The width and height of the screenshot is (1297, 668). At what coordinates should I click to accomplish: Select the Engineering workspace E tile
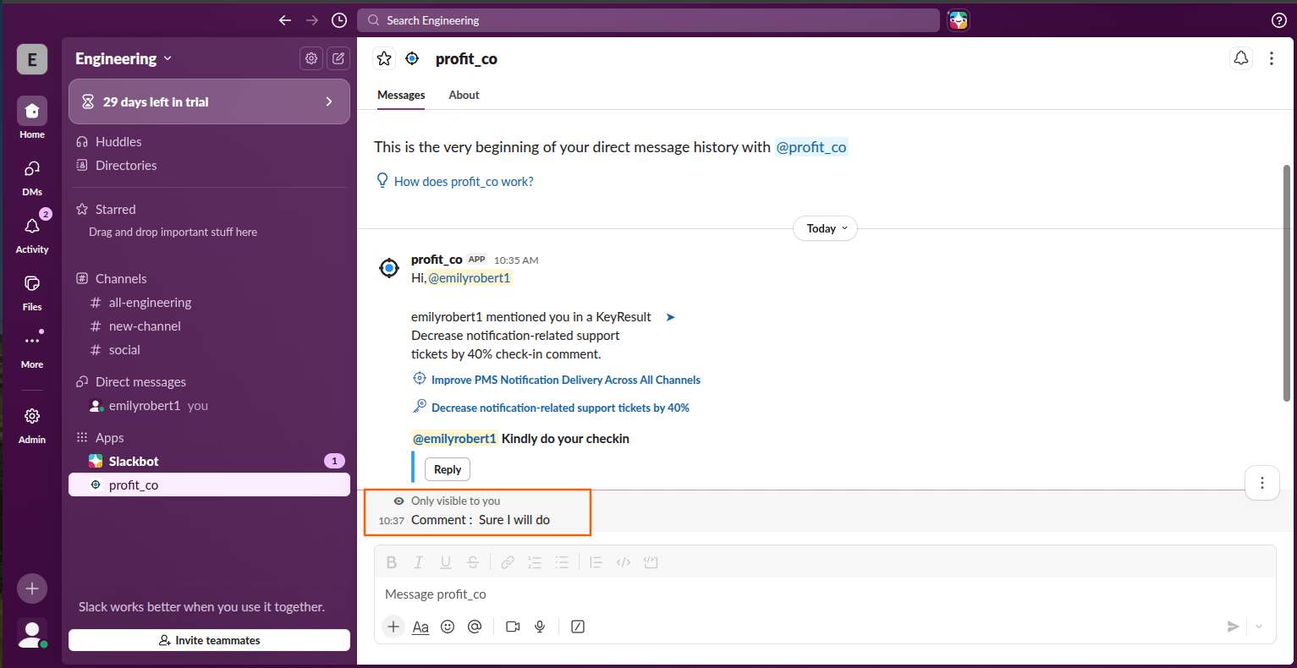[32, 59]
